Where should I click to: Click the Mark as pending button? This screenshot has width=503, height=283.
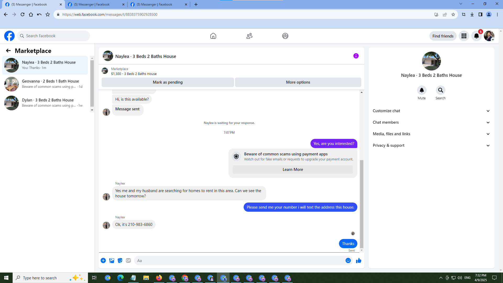tap(168, 82)
